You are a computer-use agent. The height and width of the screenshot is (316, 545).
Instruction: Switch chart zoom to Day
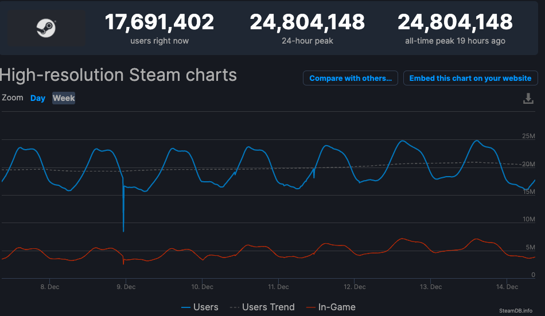click(38, 98)
